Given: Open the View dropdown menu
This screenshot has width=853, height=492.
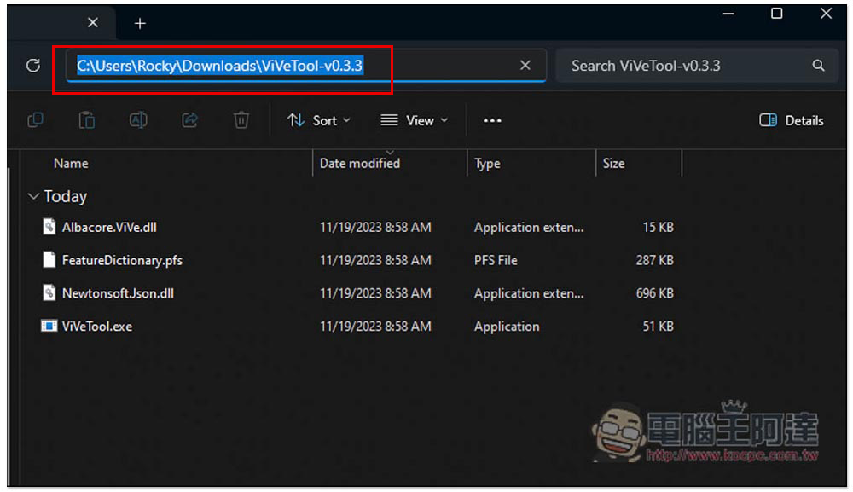Looking at the screenshot, I should pos(414,120).
